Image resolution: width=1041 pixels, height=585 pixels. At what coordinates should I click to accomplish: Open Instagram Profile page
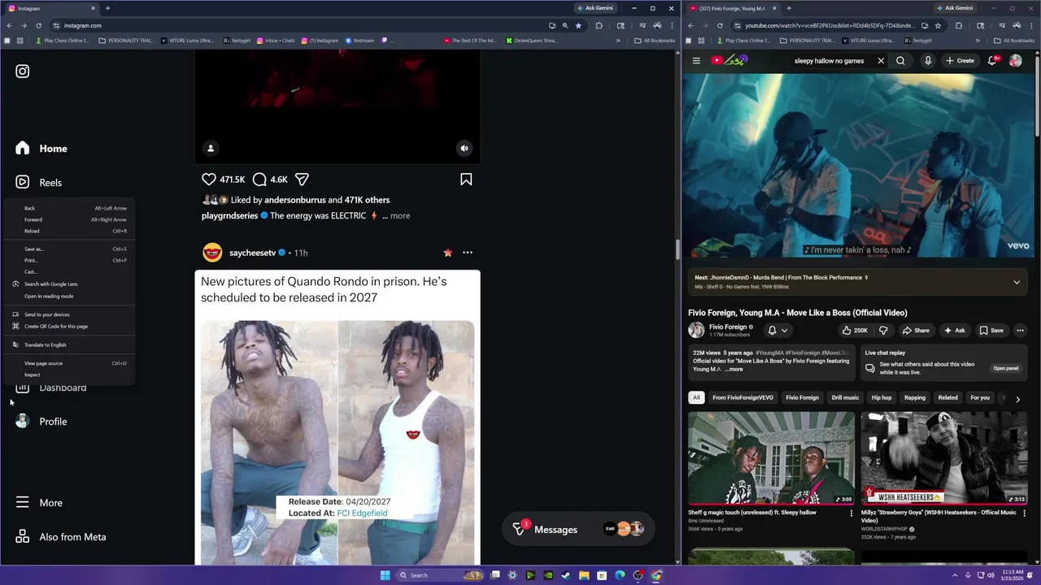[41, 422]
